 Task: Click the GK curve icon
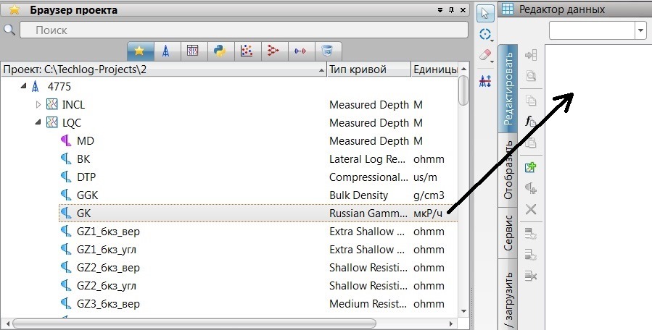click(66, 213)
